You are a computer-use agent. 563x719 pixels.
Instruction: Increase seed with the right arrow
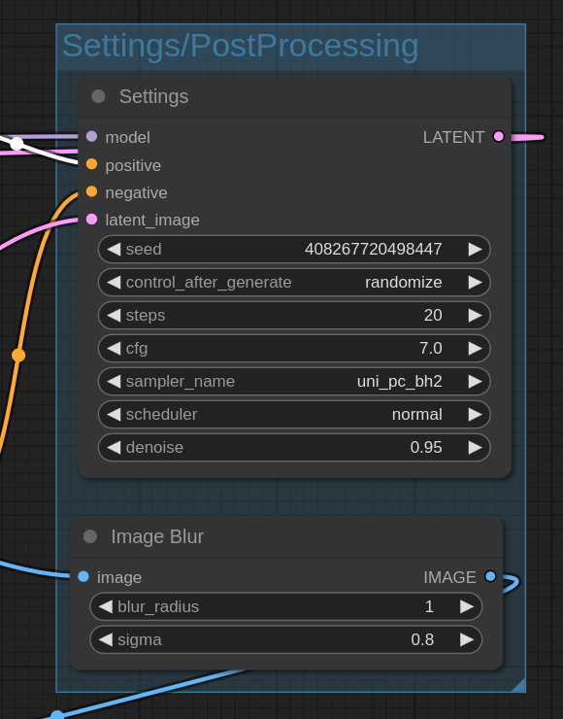[475, 250]
